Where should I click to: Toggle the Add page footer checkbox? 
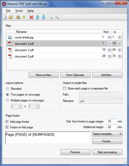7,122
